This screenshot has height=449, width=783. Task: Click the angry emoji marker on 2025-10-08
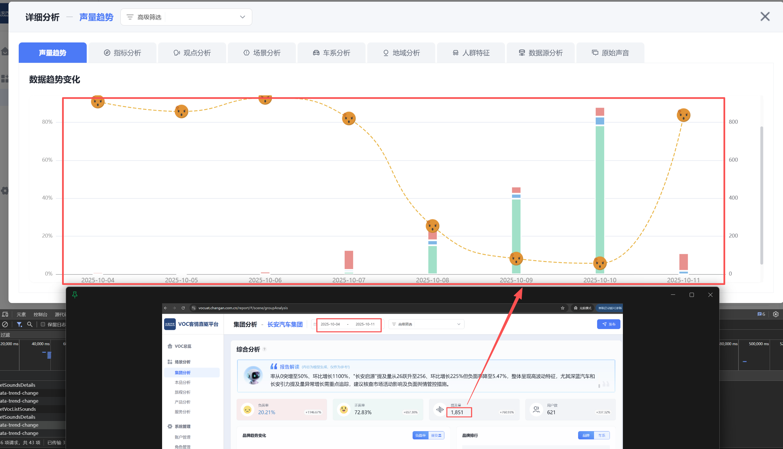pyautogui.click(x=432, y=226)
